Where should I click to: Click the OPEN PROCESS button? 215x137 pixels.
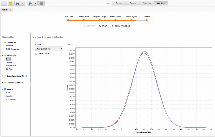(x=121, y=26)
